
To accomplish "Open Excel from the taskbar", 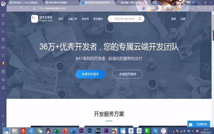I will tap(57, 130).
